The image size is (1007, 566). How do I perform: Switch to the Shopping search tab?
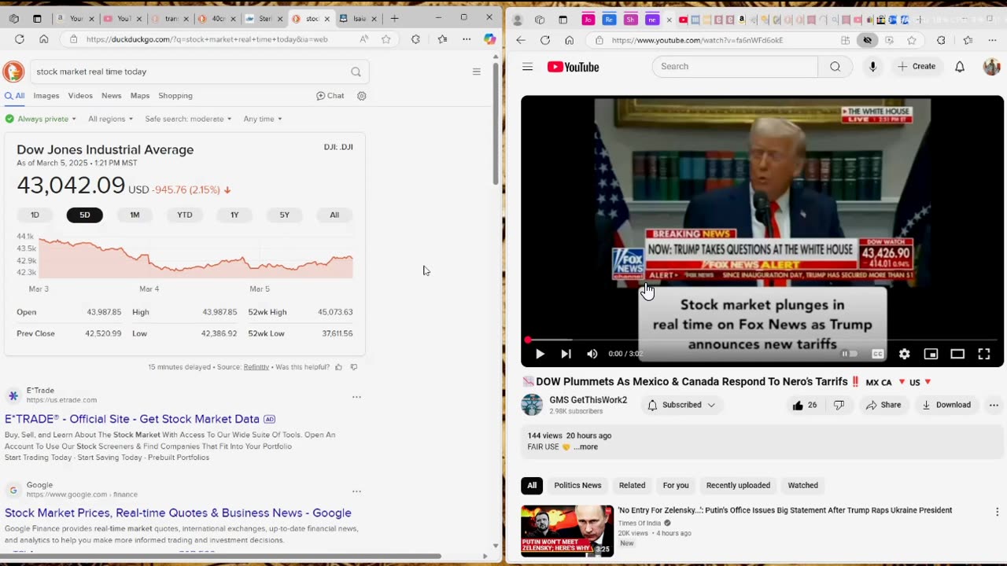(x=175, y=96)
